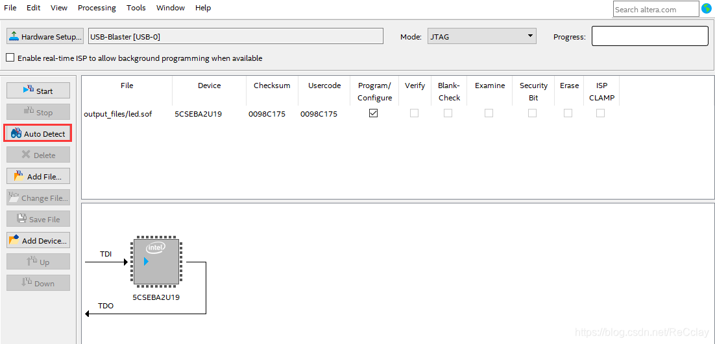The image size is (715, 344).
Task: Open the Window menu
Action: tap(171, 8)
